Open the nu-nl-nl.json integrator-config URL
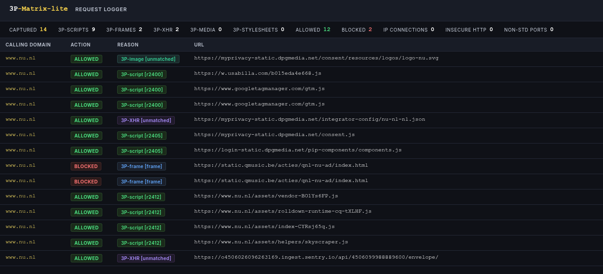603x274 pixels. pyautogui.click(x=310, y=119)
